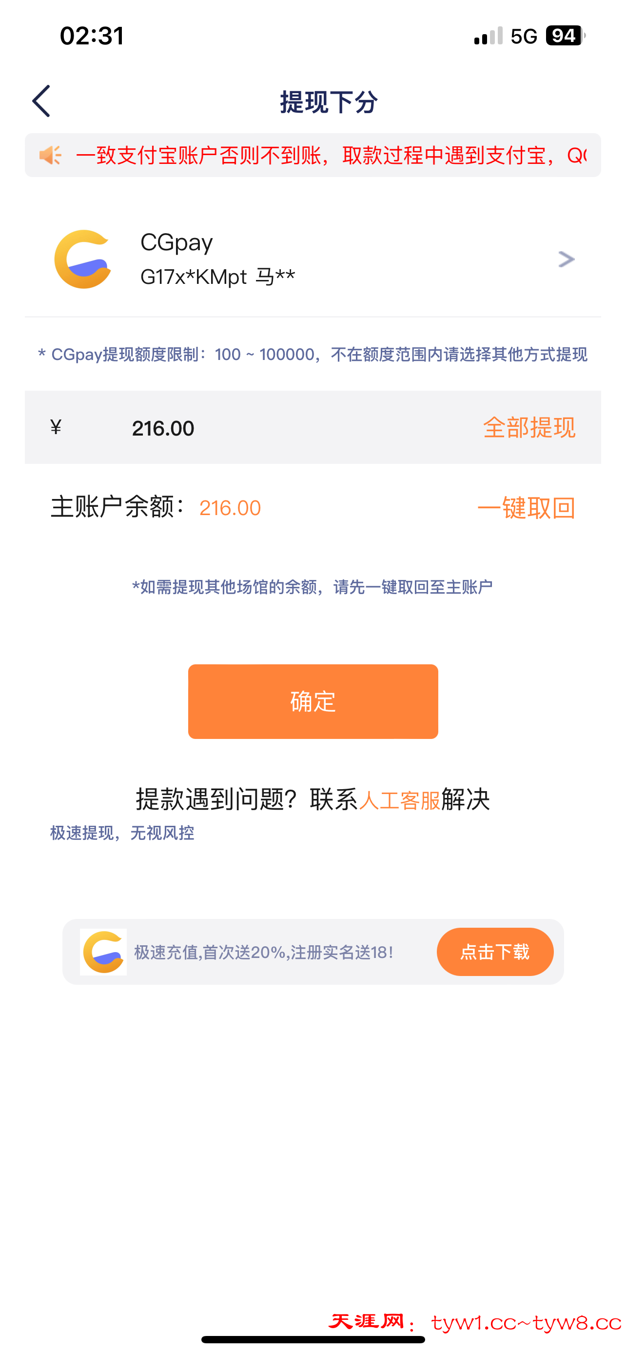Tap the 5G network status indicator

[524, 36]
